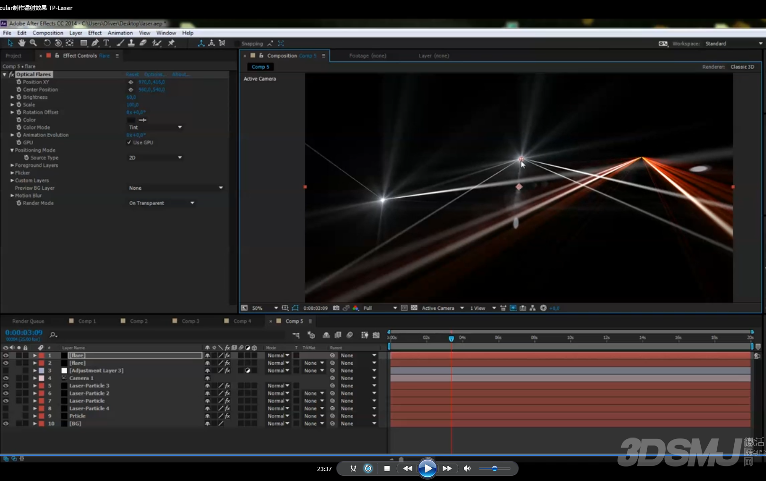
Task: Click the Take Snapshot camera icon
Action: point(336,308)
